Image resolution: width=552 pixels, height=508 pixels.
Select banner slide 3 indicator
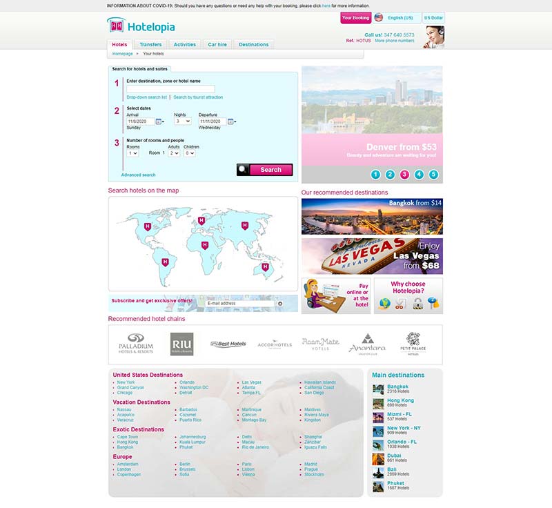(404, 175)
